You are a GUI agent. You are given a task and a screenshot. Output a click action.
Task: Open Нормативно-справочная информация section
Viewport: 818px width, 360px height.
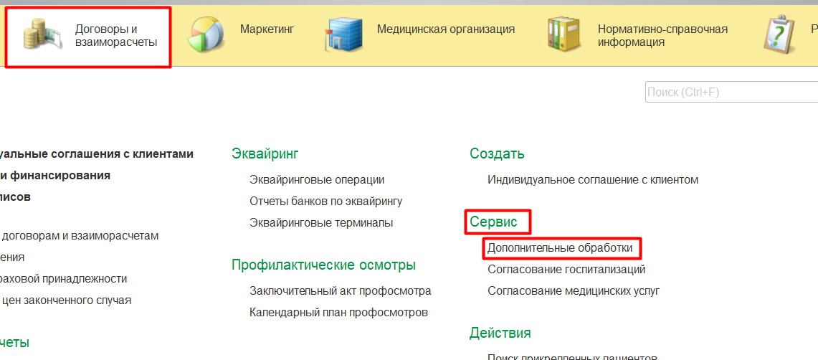pyautogui.click(x=662, y=36)
